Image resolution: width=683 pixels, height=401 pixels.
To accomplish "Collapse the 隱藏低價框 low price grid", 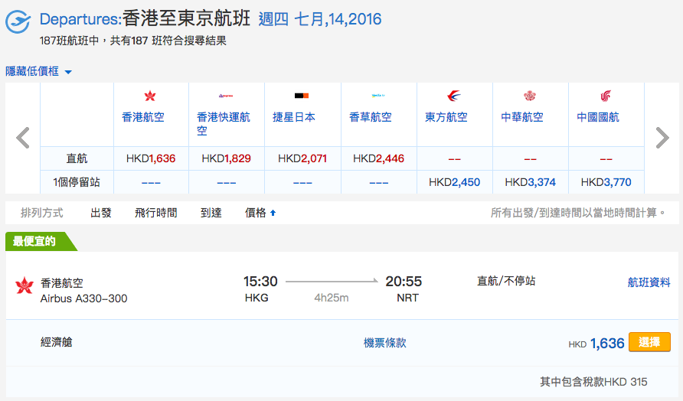I will (x=38, y=71).
